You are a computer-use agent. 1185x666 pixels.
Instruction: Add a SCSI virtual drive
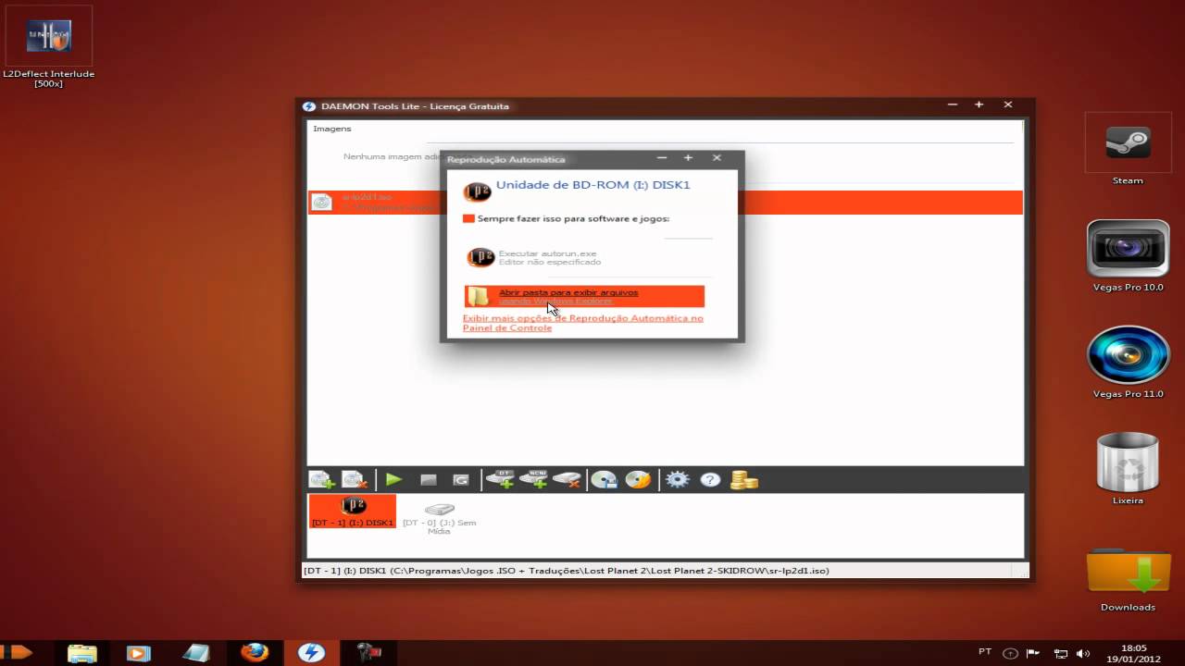tap(534, 479)
